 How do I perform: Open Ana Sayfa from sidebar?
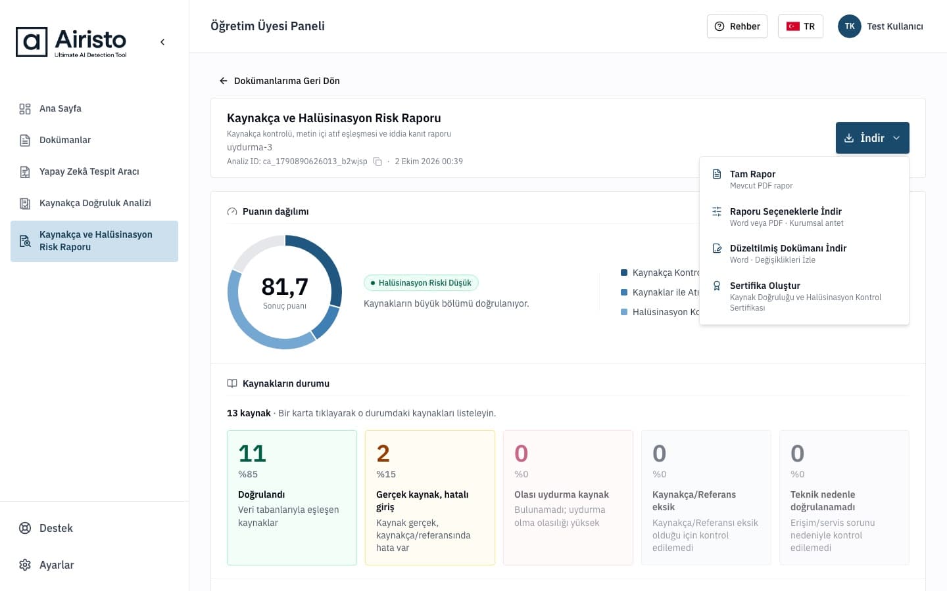(x=94, y=108)
